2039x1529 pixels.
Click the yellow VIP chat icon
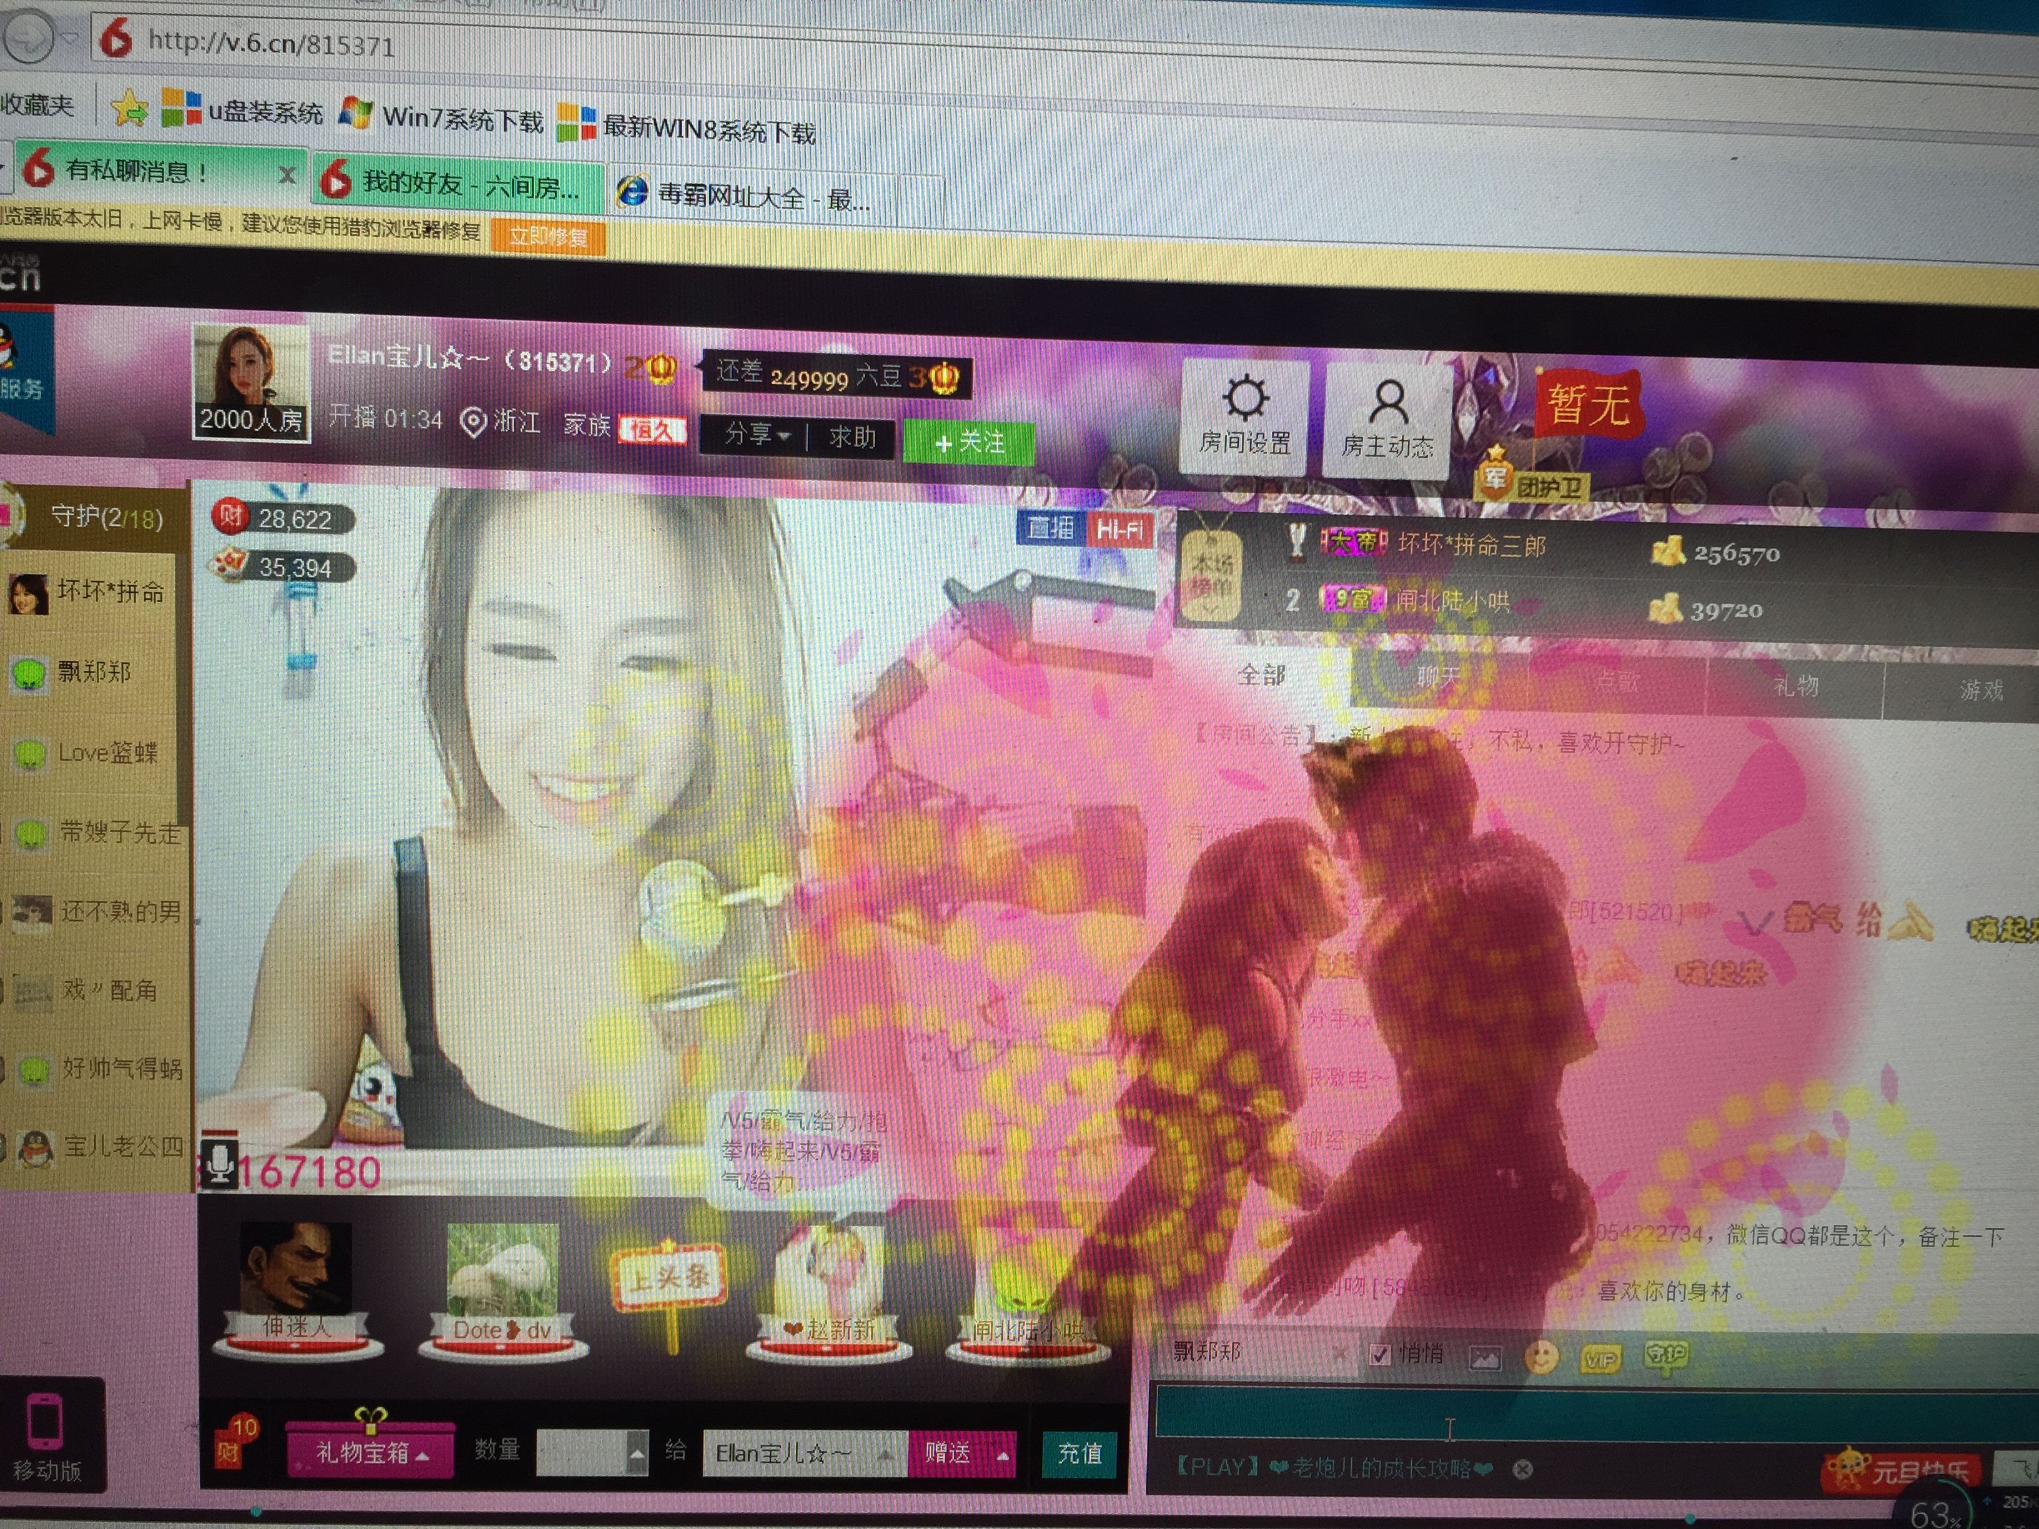(1600, 1358)
